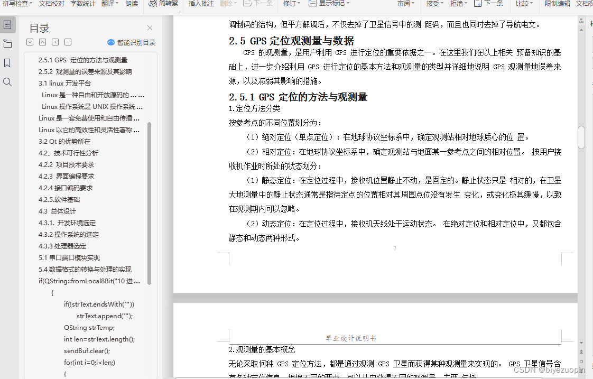Select outline item 2.5.2 观测量的误差来源及其影响

(85, 72)
